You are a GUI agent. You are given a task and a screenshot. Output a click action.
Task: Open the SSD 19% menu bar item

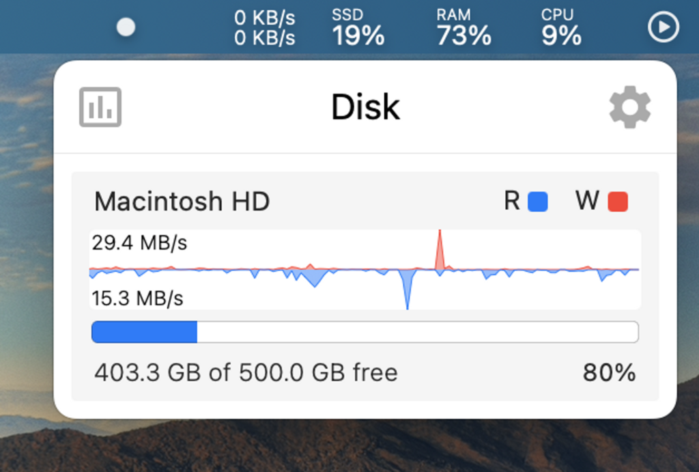tap(358, 28)
